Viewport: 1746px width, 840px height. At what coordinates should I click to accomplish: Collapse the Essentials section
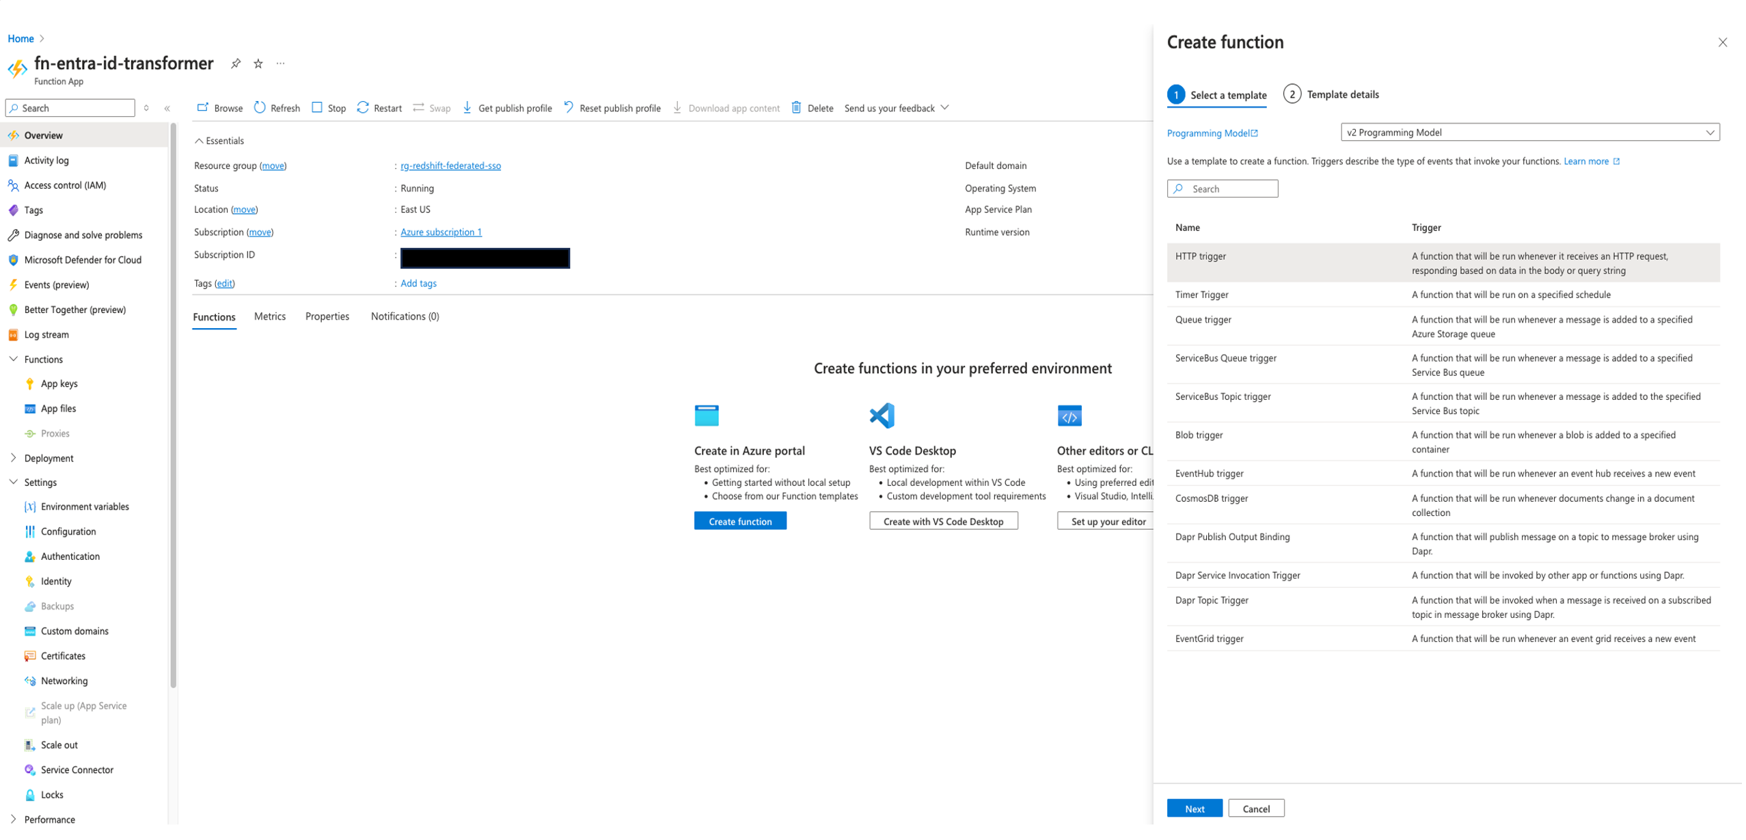tap(199, 141)
